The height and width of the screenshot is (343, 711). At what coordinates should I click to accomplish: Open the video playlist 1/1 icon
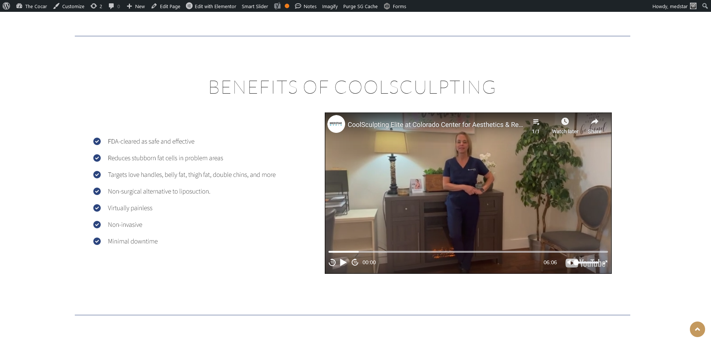click(x=535, y=126)
